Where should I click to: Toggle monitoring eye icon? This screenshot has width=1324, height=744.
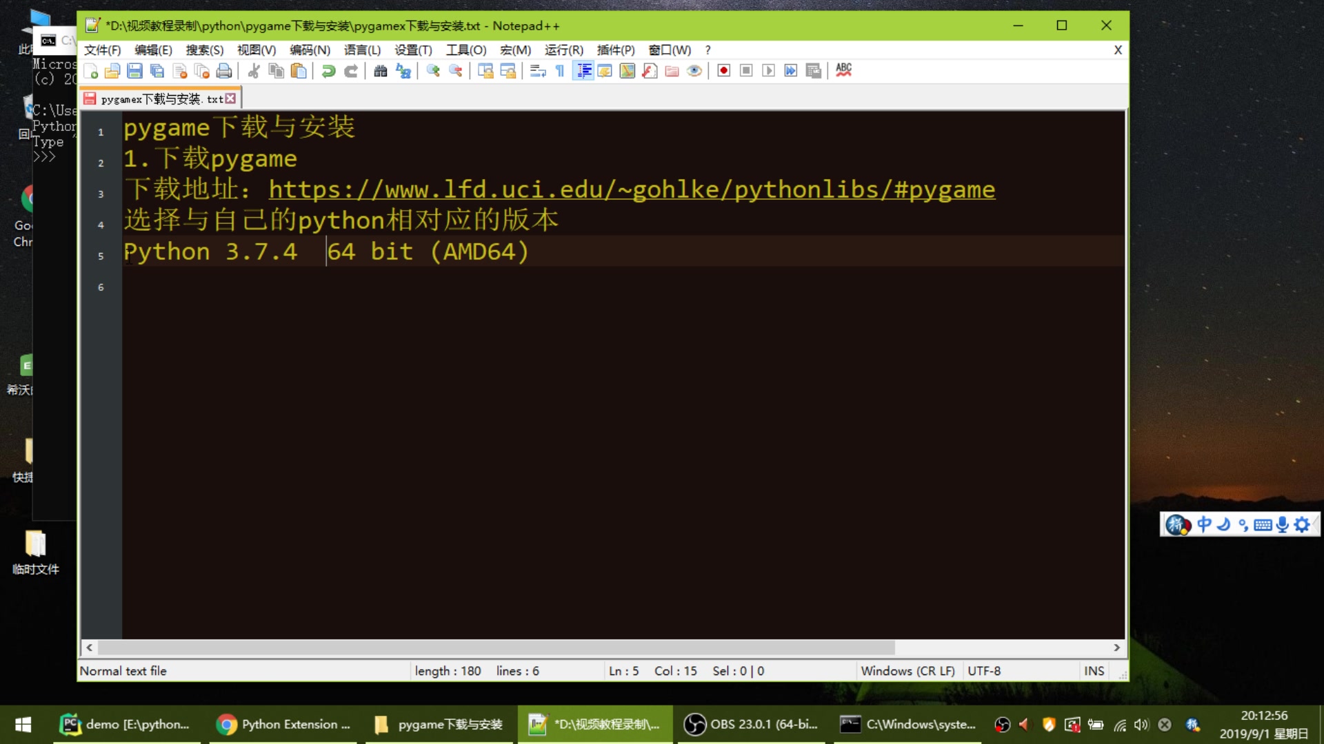tap(694, 71)
